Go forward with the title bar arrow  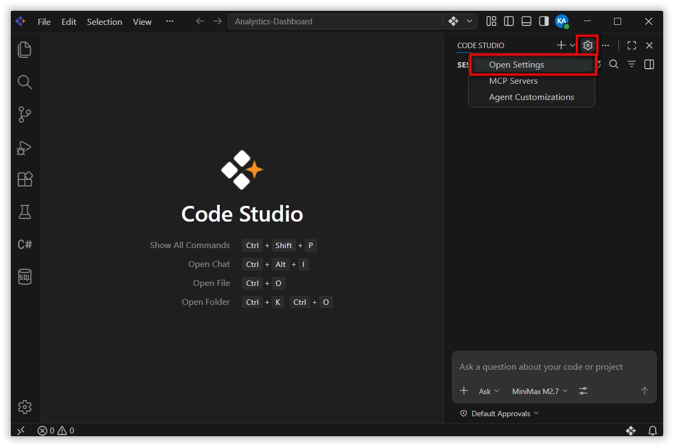pos(218,21)
